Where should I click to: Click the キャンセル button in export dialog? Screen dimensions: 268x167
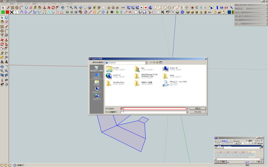coord(198,112)
